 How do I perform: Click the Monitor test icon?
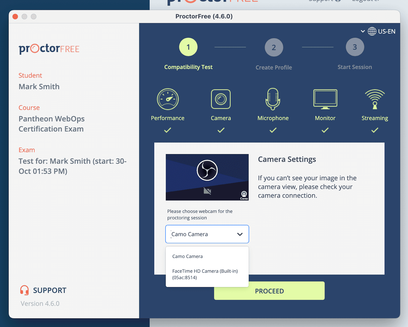(325, 99)
